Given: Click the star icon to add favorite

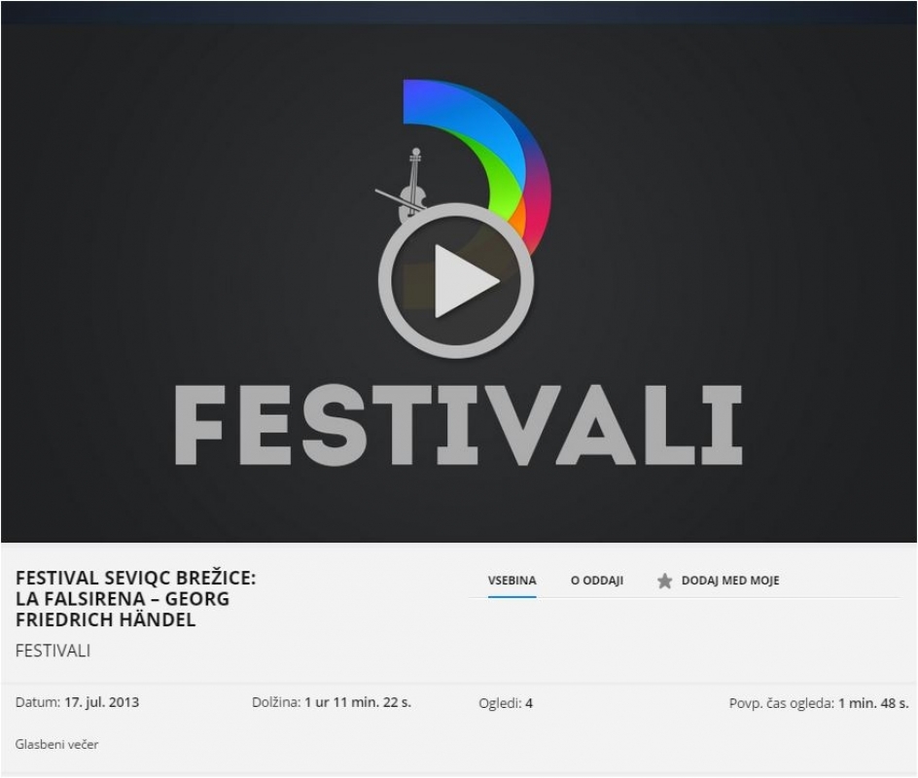Looking at the screenshot, I should coord(664,581).
